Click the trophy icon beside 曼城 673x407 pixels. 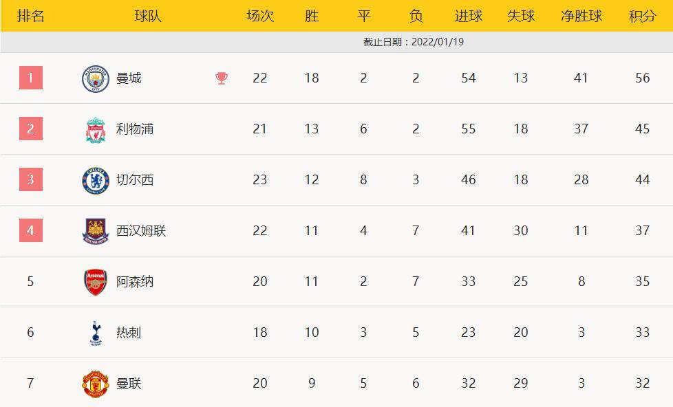click(x=222, y=78)
